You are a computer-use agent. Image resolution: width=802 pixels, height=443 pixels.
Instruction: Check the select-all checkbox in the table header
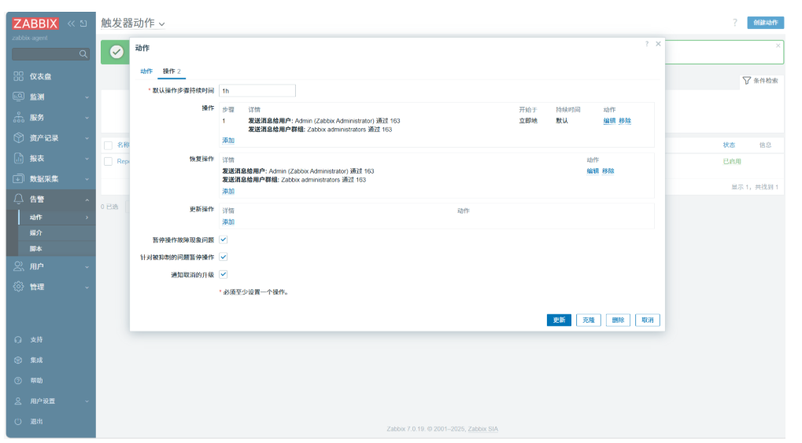coord(108,145)
